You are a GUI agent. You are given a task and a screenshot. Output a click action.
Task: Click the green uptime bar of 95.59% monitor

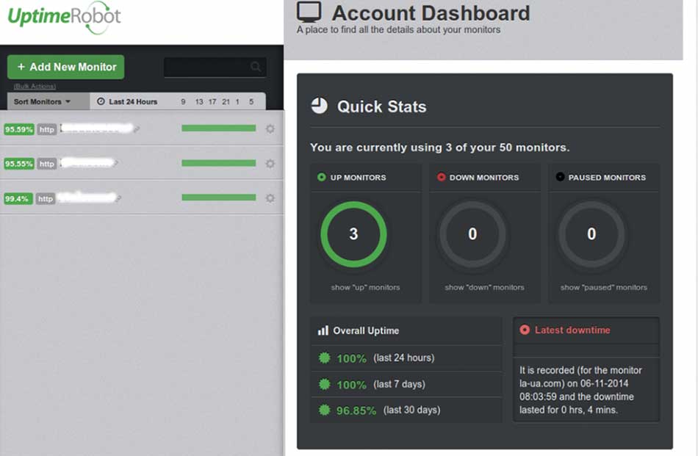(218, 129)
